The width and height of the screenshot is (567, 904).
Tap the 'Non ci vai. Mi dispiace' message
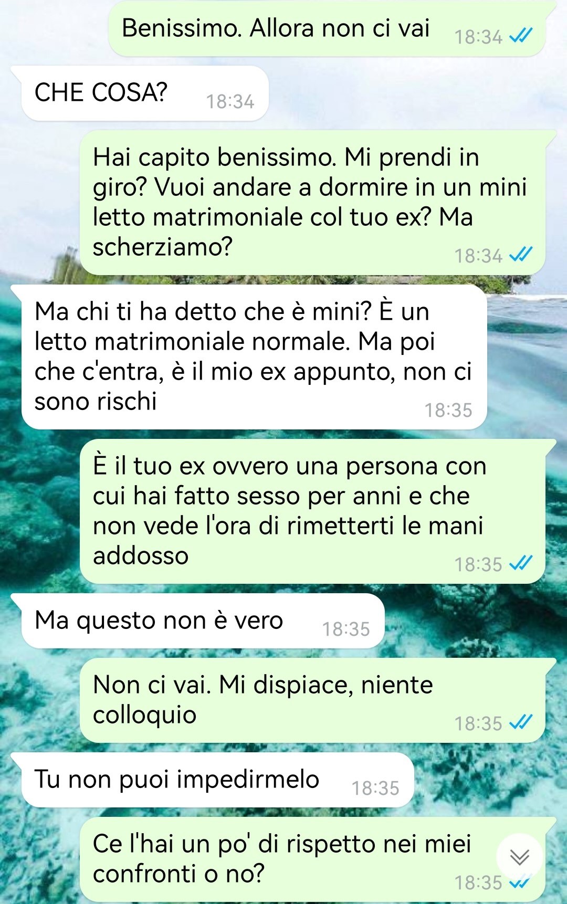(312, 700)
